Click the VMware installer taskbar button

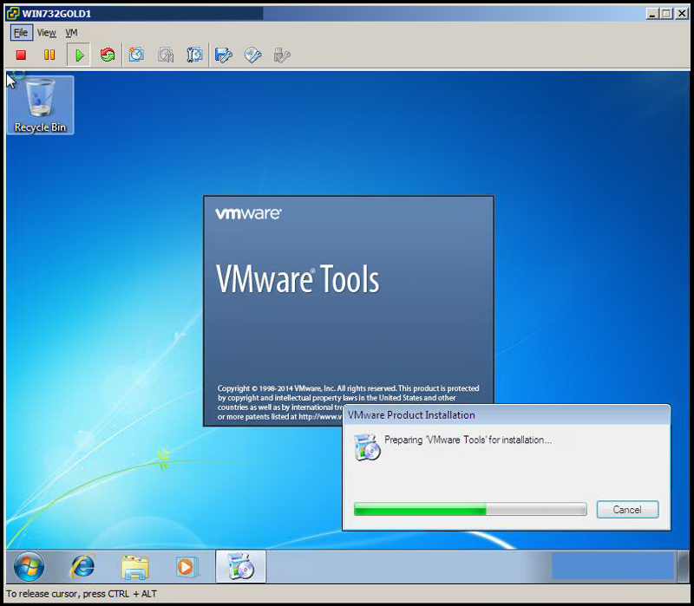click(x=240, y=566)
